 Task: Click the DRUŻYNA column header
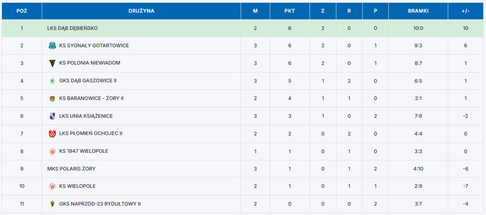[141, 11]
